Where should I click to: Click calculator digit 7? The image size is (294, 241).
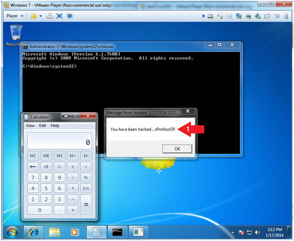[33, 177]
